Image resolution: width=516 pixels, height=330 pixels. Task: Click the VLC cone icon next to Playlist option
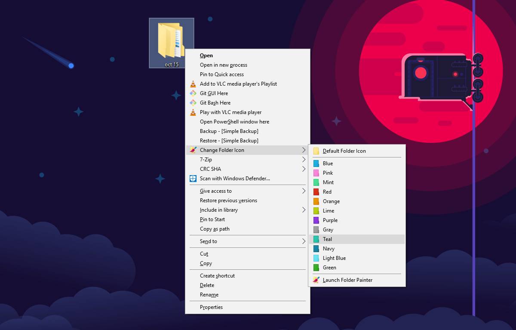tap(193, 83)
